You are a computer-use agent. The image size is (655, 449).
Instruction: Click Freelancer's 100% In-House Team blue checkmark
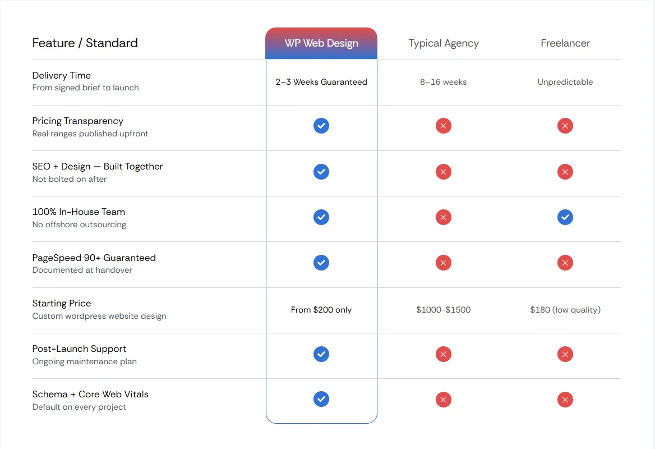pyautogui.click(x=565, y=217)
